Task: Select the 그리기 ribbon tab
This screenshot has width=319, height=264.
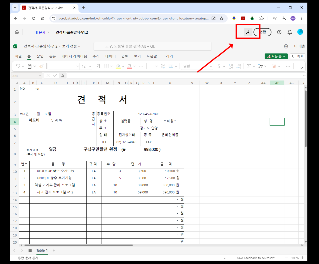Action: [x=168, y=56]
